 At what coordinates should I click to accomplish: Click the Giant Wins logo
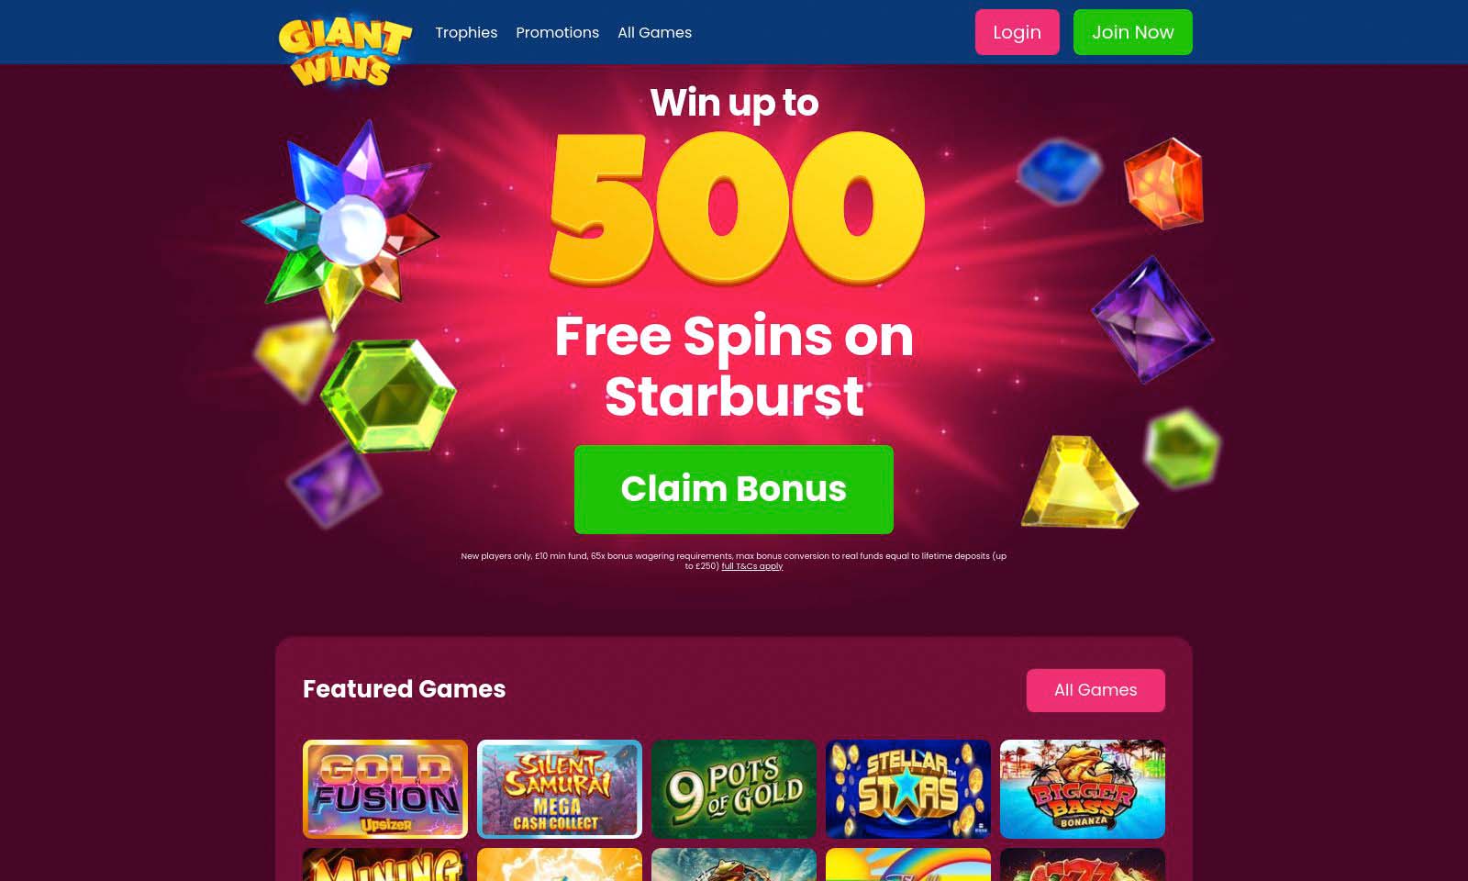pos(345,51)
